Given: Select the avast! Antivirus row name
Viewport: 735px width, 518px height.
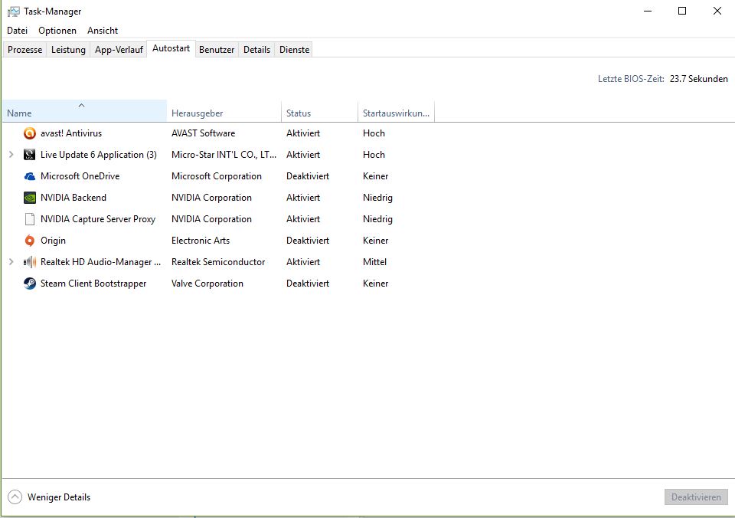Looking at the screenshot, I should click(x=71, y=133).
